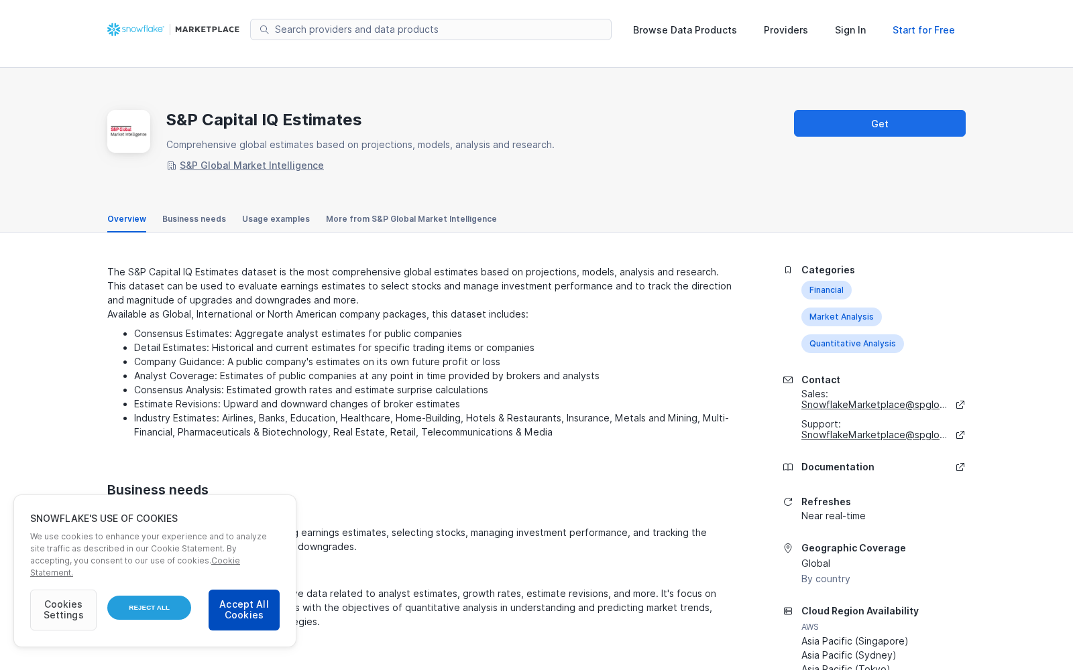Open the Support email external link icon
The image size is (1073, 670).
960,435
